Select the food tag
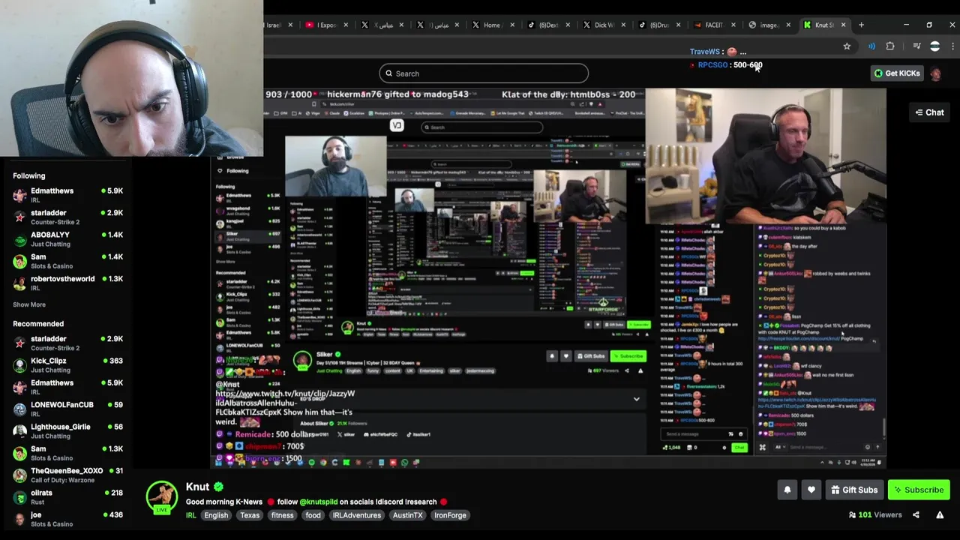Screen dimensions: 960x540 (313, 515)
